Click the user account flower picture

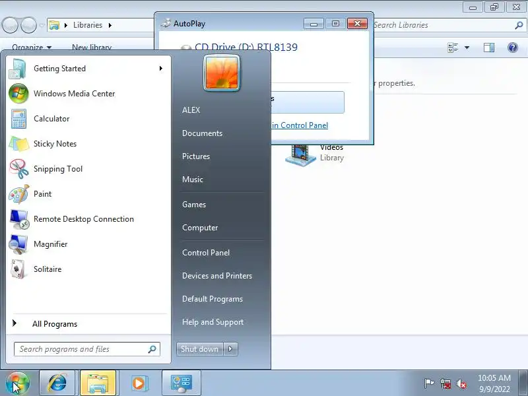[x=222, y=73]
